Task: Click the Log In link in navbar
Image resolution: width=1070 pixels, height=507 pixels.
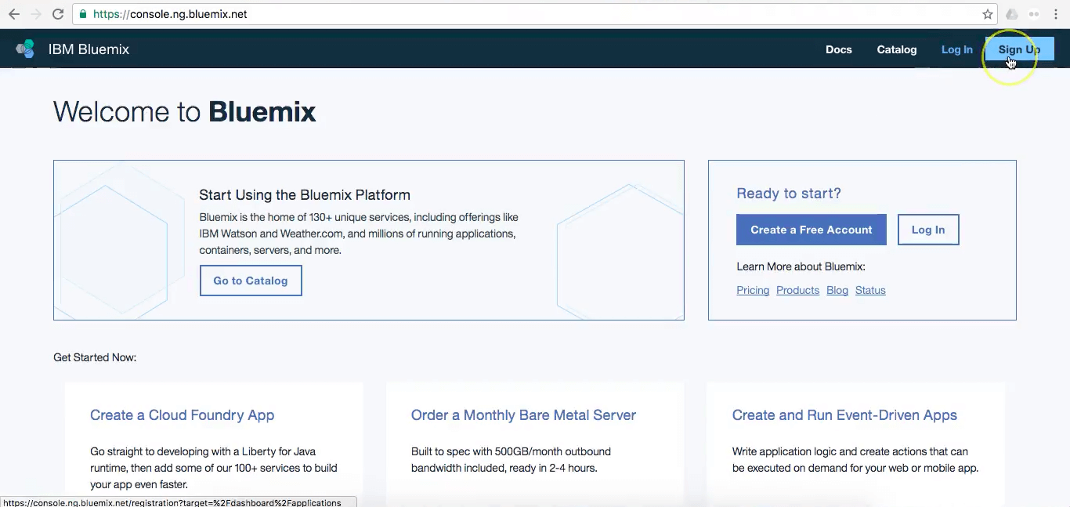Action: 956,49
